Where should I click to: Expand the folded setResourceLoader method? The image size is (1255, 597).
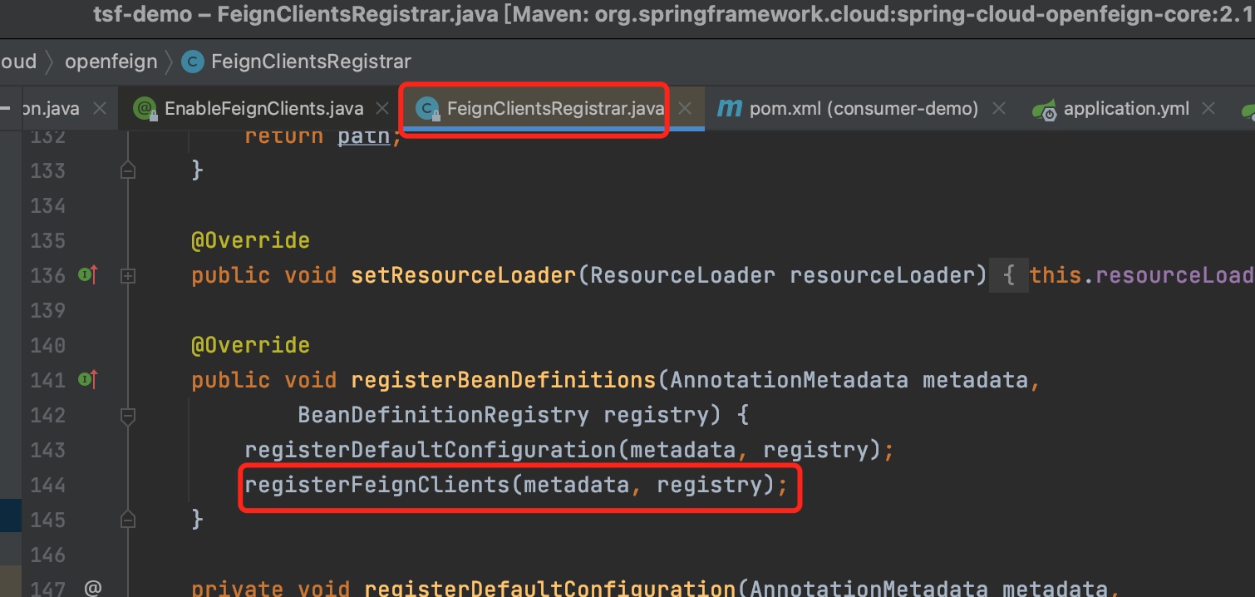coord(128,275)
